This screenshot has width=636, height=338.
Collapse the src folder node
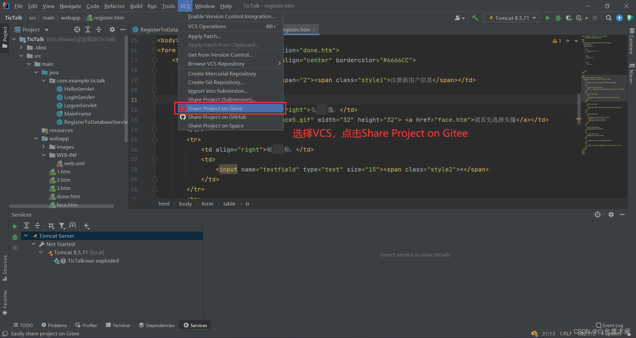pos(22,56)
